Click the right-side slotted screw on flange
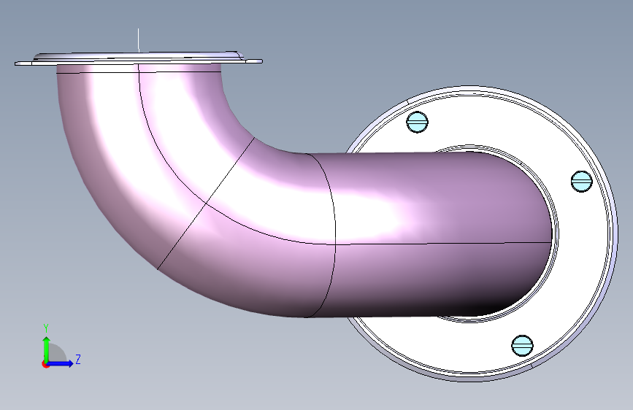Screen dimensions: 633x410 [582, 182]
